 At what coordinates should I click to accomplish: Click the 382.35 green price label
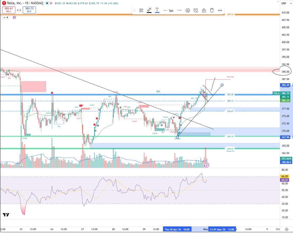click(285, 100)
